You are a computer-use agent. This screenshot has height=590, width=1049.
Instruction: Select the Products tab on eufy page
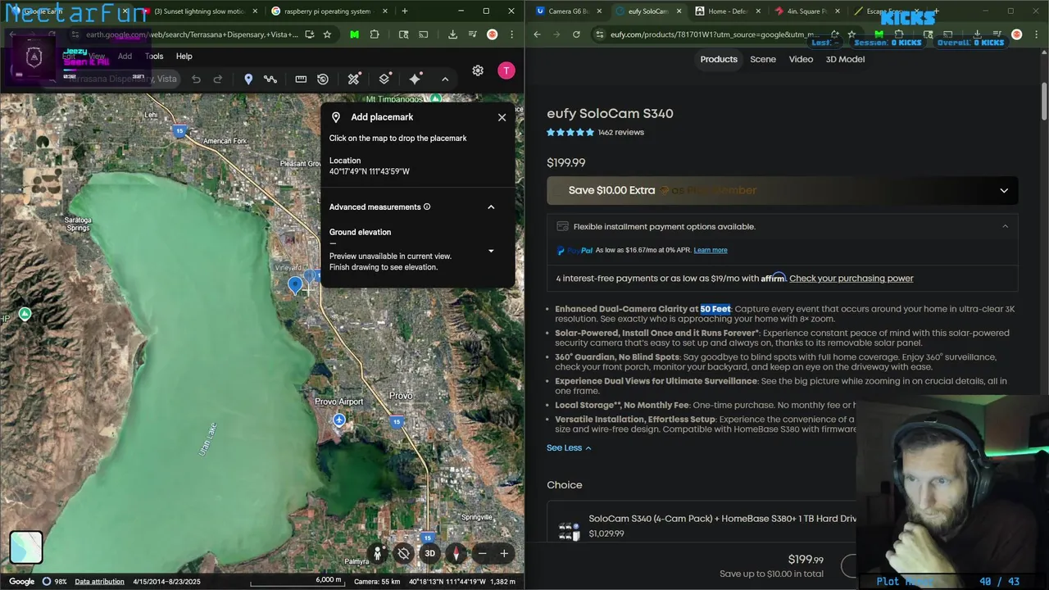[719, 59]
